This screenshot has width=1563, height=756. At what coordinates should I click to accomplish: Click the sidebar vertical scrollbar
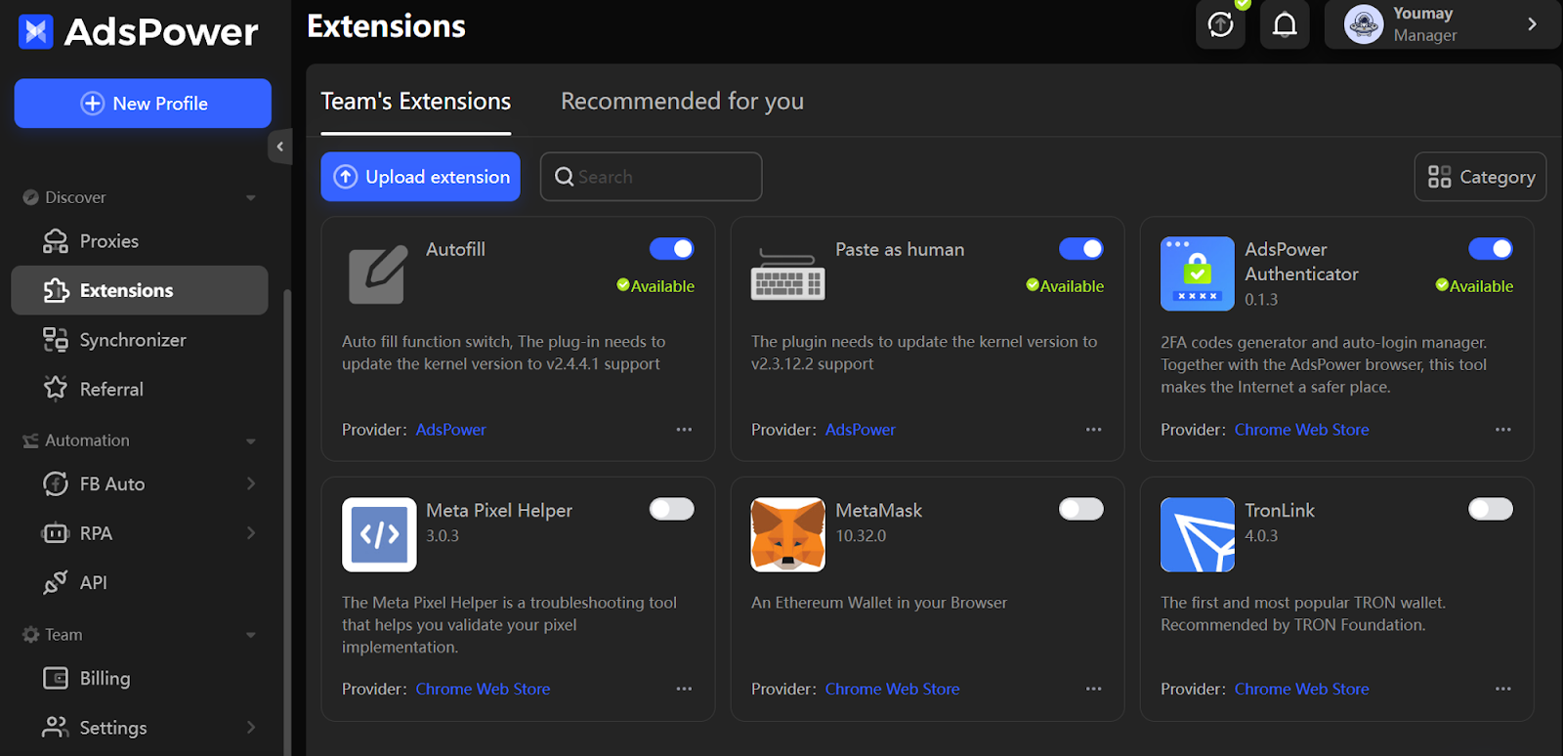[x=286, y=522]
